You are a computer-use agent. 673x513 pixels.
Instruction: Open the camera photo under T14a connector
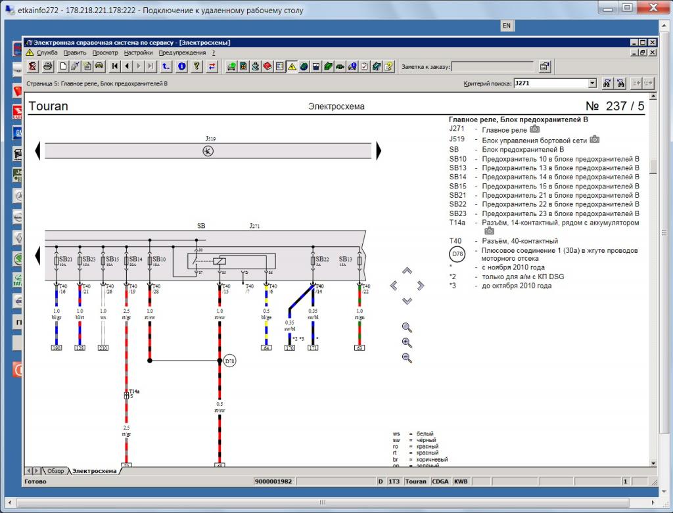pyautogui.click(x=489, y=231)
